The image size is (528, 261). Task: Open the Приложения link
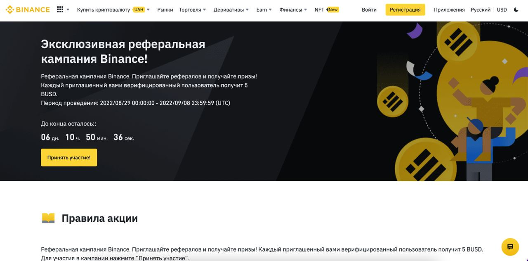click(x=449, y=9)
